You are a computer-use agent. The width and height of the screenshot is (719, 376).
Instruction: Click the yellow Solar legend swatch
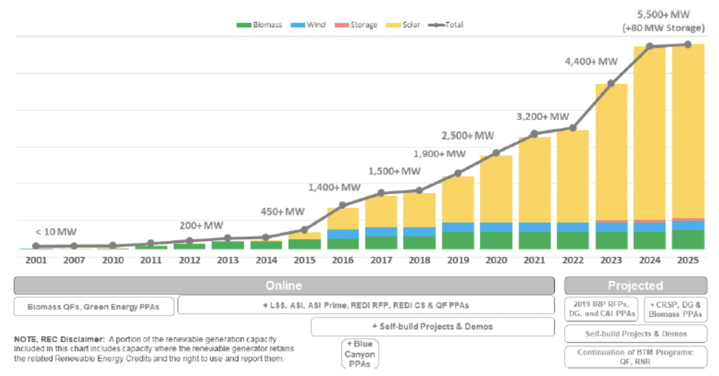tap(394, 25)
